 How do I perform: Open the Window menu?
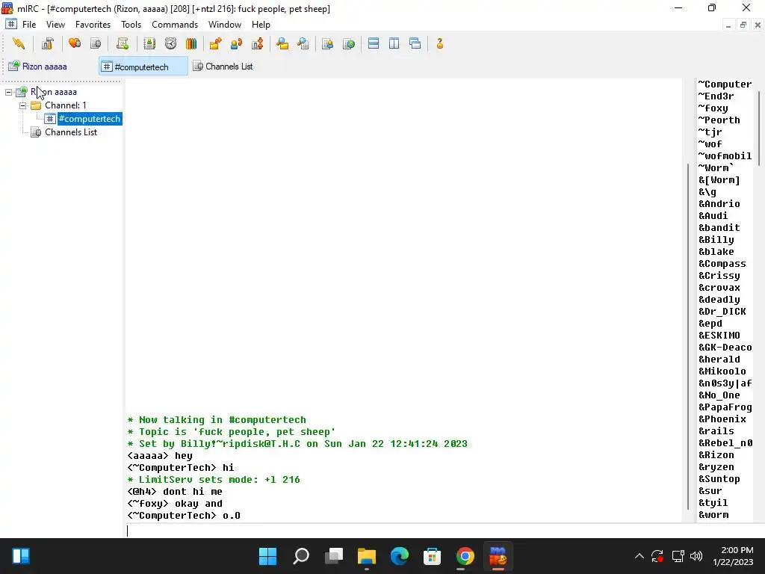224,25
